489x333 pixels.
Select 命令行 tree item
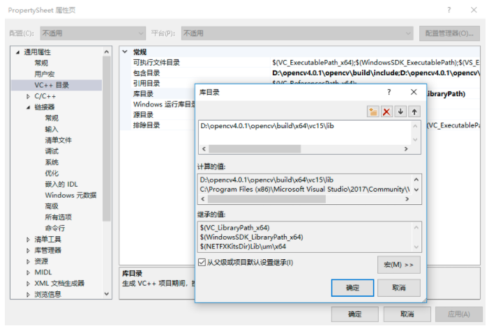point(55,228)
